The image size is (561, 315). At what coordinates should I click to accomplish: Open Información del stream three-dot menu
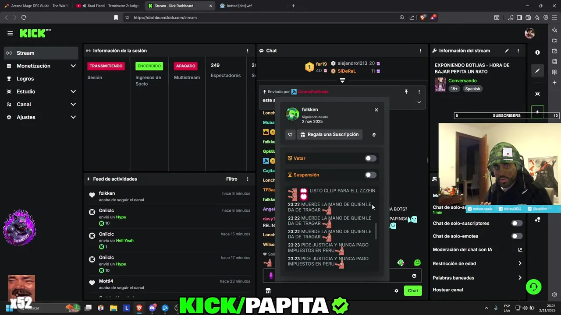pos(518,51)
